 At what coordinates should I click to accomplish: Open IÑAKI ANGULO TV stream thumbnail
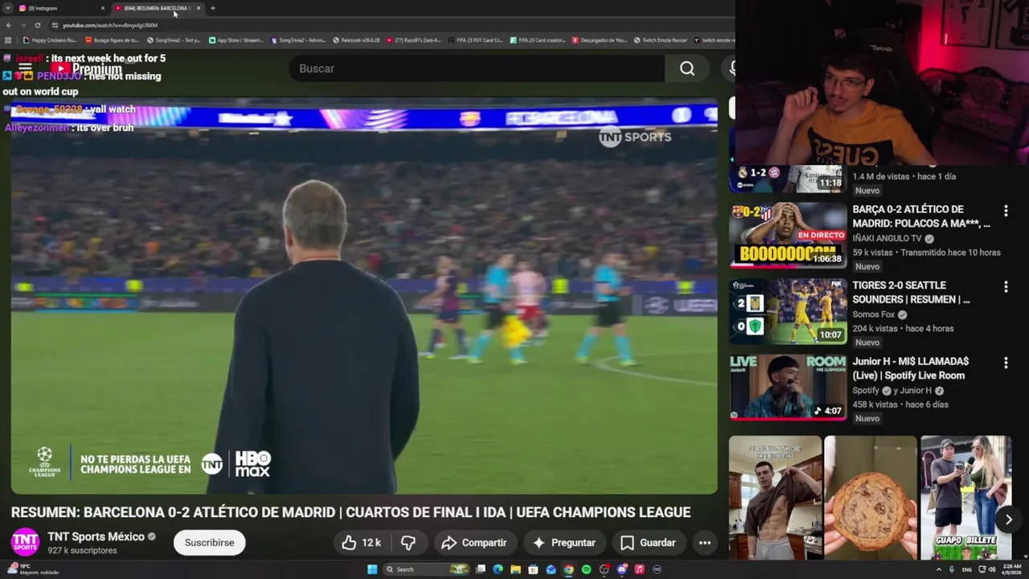[788, 235]
